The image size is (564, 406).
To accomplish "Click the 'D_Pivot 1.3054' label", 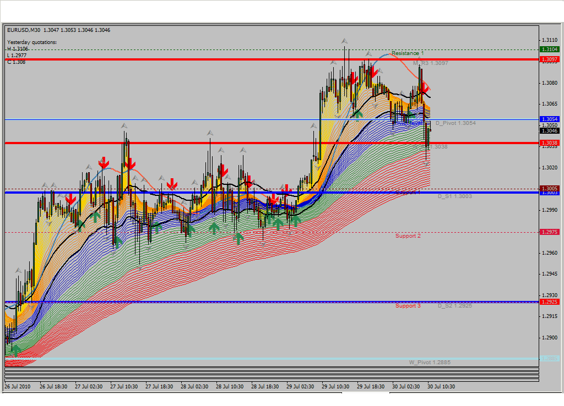I will click(455, 123).
